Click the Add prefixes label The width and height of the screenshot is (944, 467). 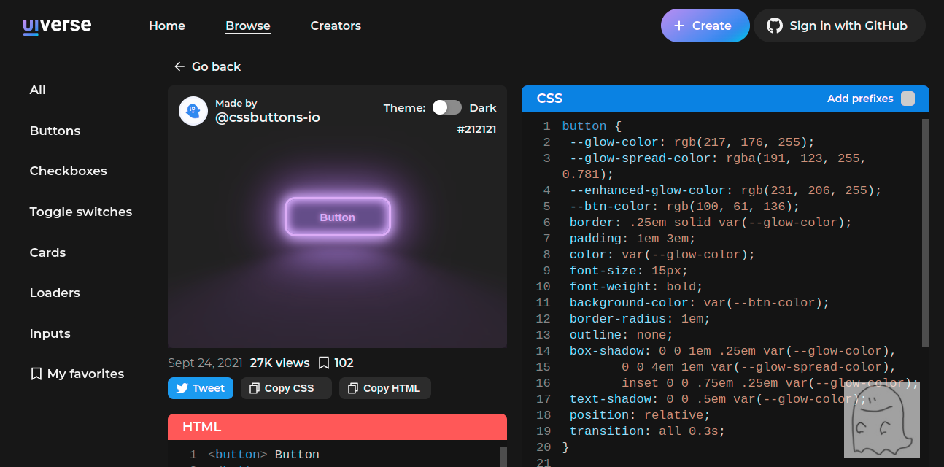[860, 99]
